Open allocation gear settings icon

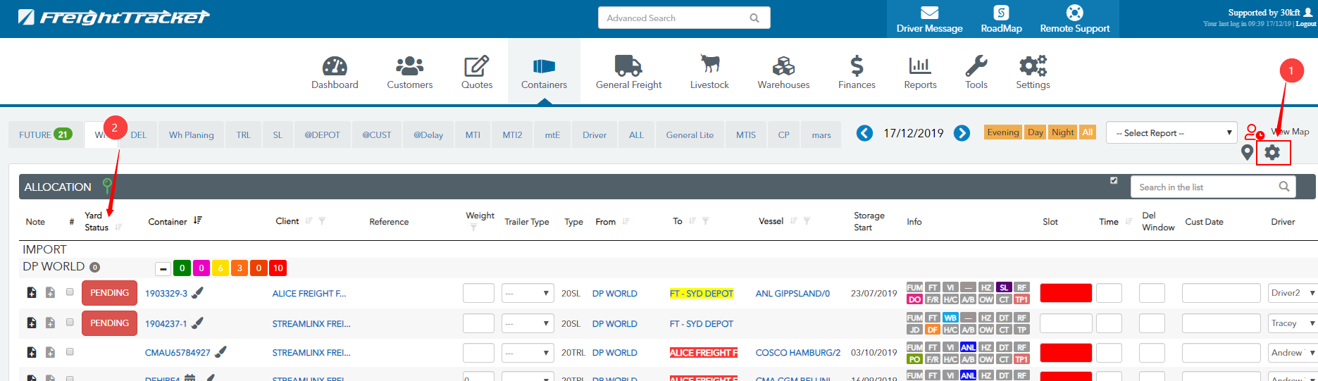coord(1272,152)
